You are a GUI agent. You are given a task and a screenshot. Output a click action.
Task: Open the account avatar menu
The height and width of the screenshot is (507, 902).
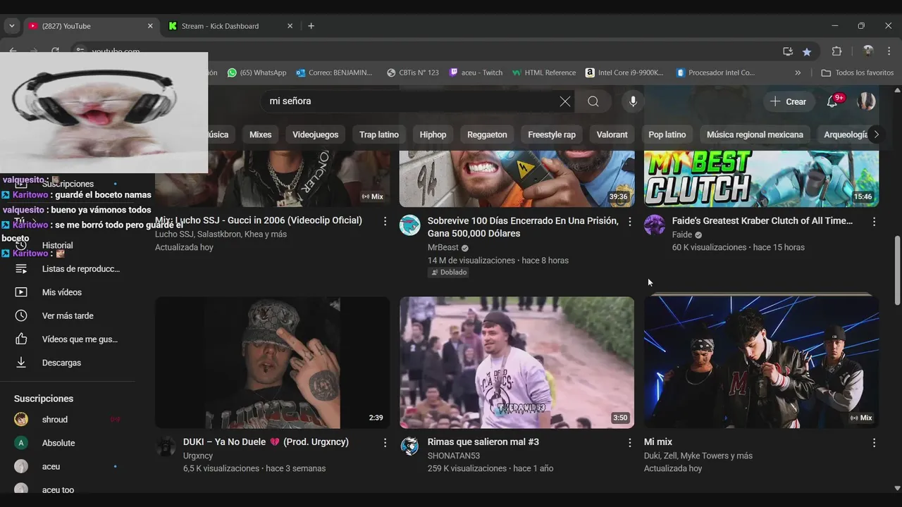click(866, 101)
